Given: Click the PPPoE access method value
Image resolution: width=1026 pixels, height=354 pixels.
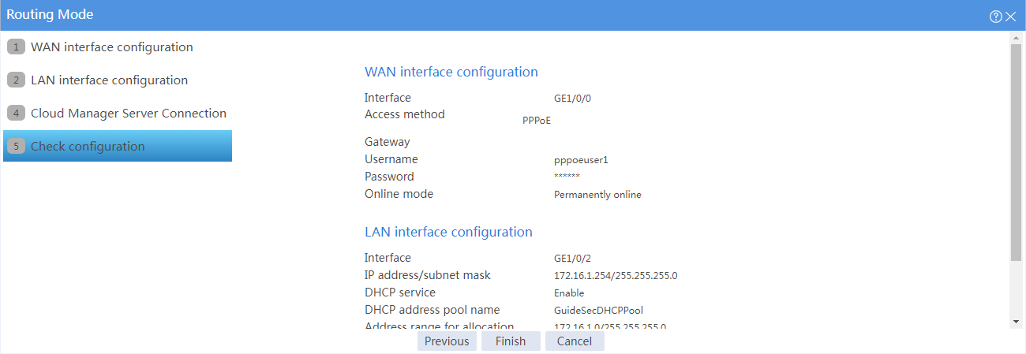Looking at the screenshot, I should (x=537, y=121).
